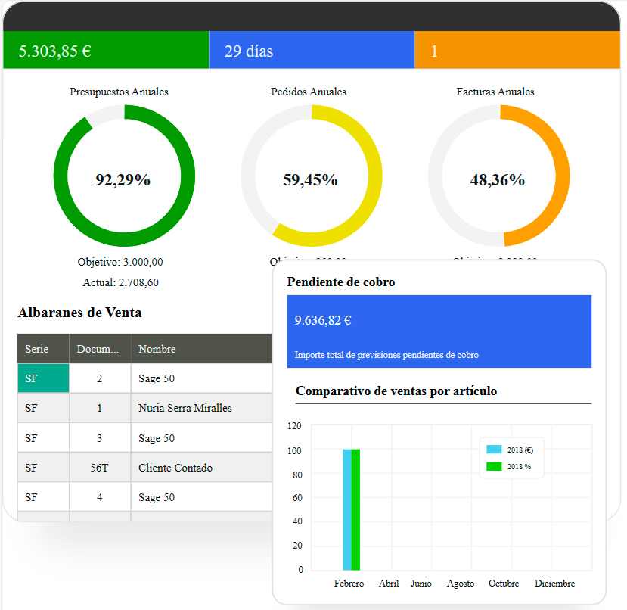627x610 pixels.
Task: Click the Junio axis label
Action: coord(421,584)
